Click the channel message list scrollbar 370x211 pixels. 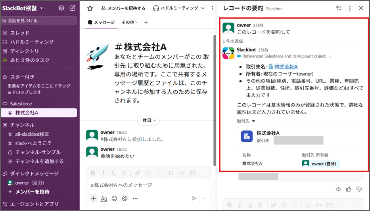tap(214, 100)
